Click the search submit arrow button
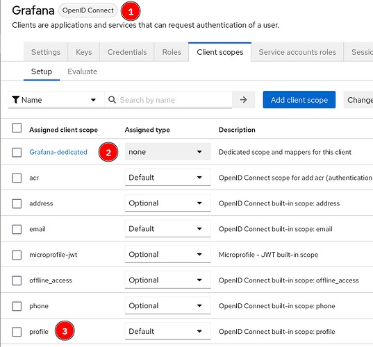The height and width of the screenshot is (347, 373). [243, 99]
